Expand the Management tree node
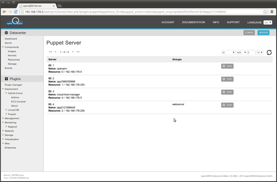Viewport: 277px width, 182px height. click(x=3, y=118)
